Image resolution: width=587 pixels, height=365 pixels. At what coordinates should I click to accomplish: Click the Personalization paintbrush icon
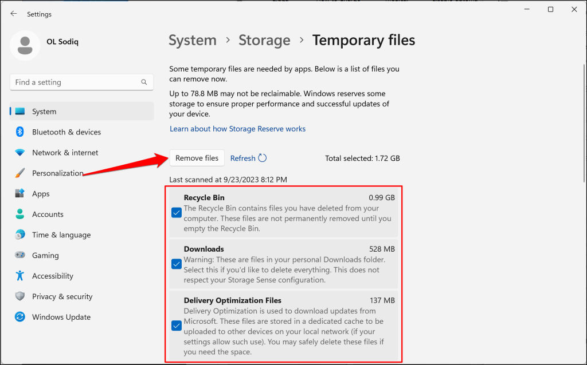20,173
